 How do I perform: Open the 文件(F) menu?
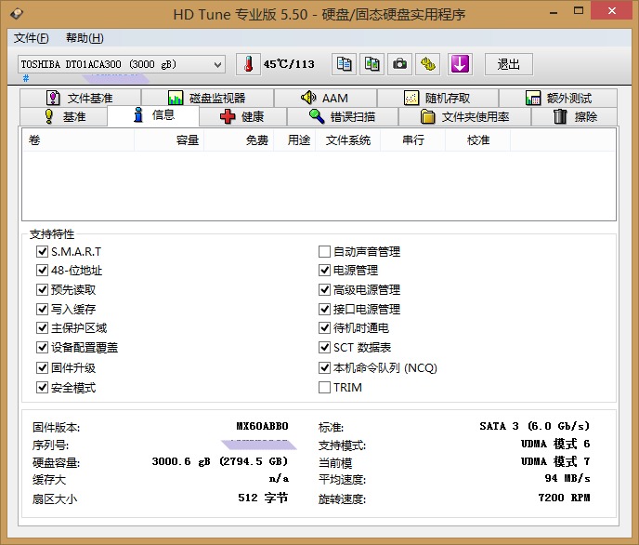pos(32,38)
